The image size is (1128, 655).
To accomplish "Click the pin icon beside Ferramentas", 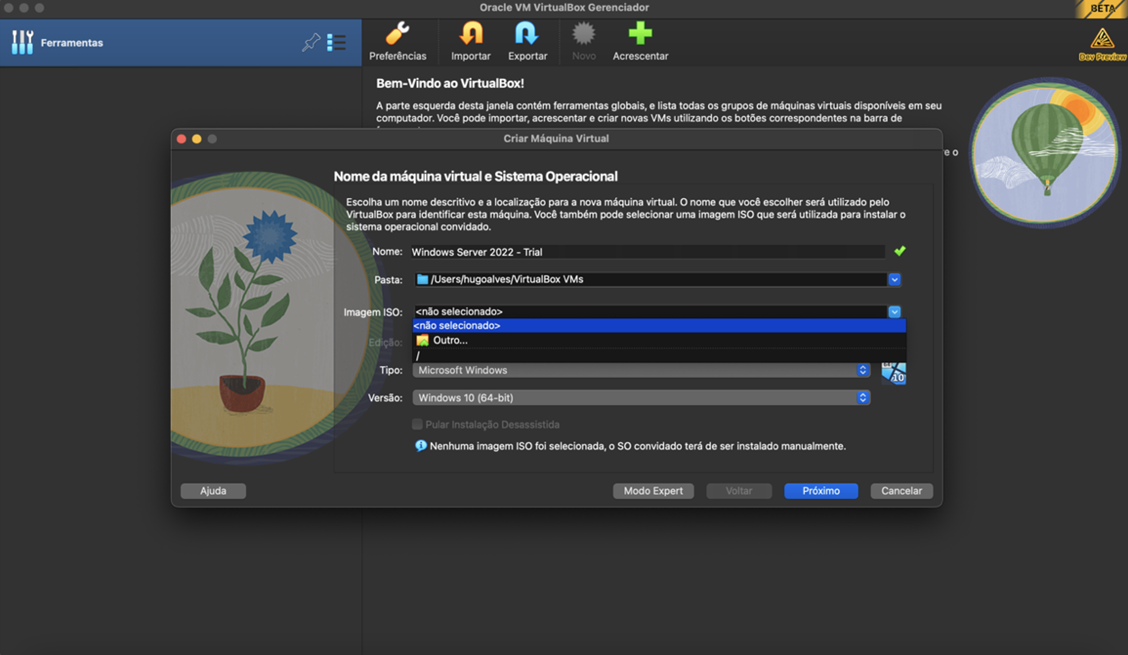I will [311, 43].
